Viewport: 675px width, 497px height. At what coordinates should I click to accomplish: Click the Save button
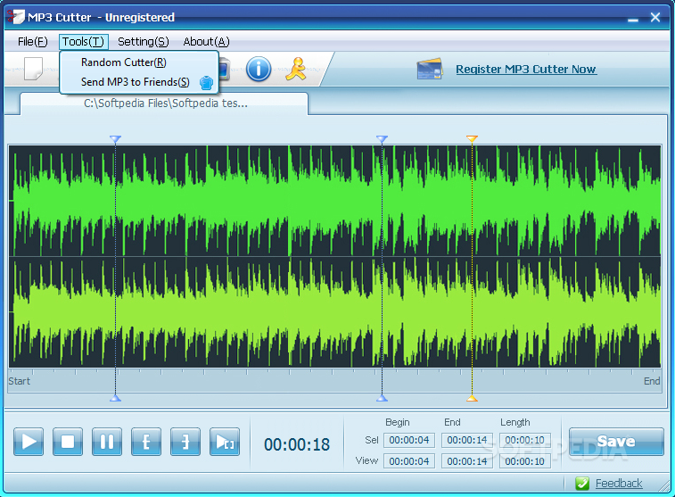click(x=616, y=442)
